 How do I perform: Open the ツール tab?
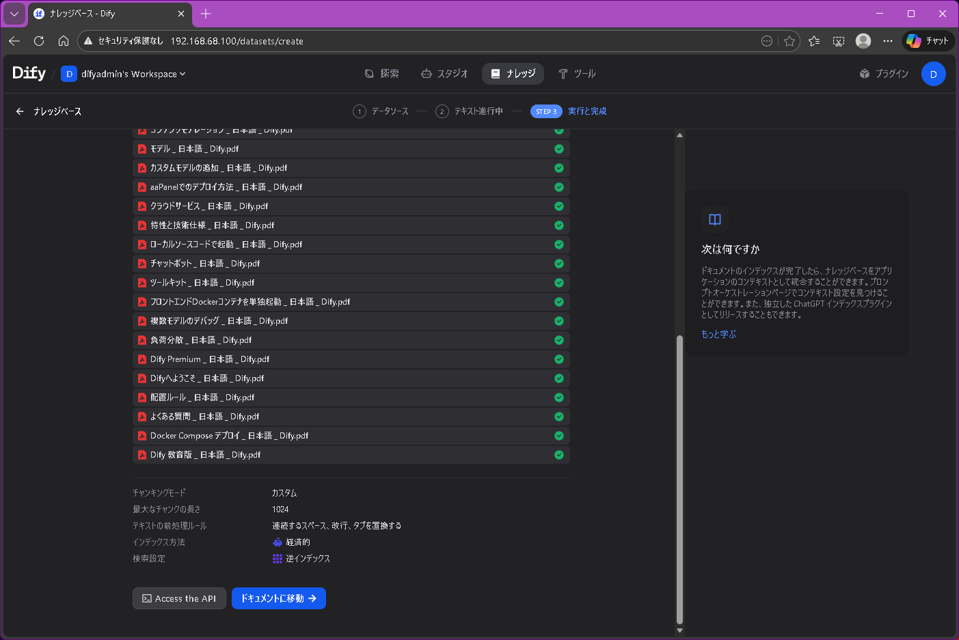[x=577, y=74]
